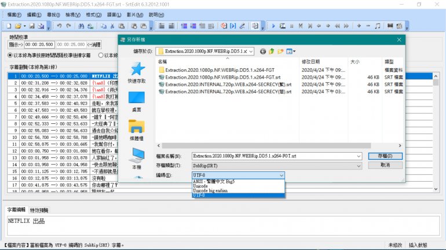
Task: Click the Rewind double-arrow icon
Action: [x=337, y=26]
